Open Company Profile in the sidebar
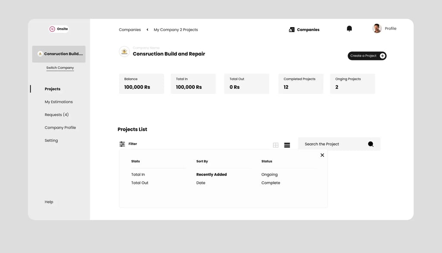 pyautogui.click(x=60, y=127)
